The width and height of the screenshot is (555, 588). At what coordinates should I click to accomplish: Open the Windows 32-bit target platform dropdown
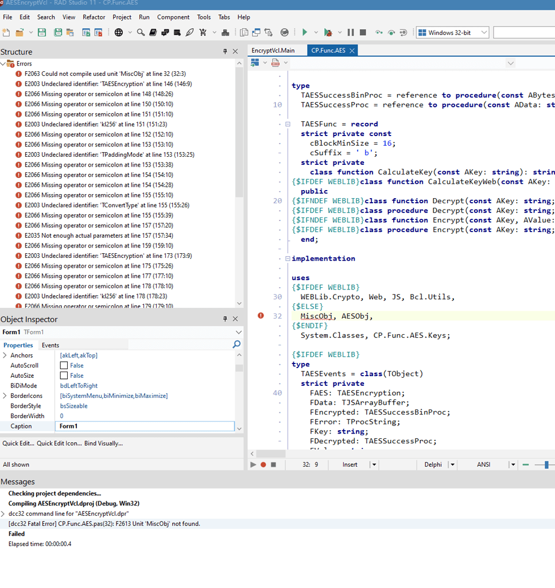tap(485, 32)
